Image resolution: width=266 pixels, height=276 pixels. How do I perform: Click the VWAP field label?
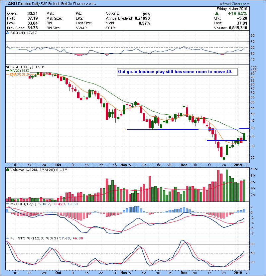coord(81,28)
